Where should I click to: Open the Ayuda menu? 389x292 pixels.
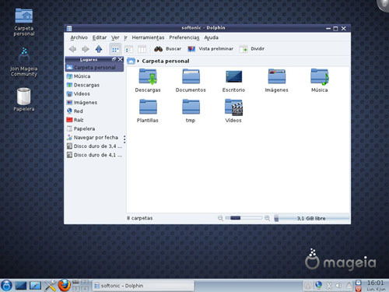click(211, 37)
